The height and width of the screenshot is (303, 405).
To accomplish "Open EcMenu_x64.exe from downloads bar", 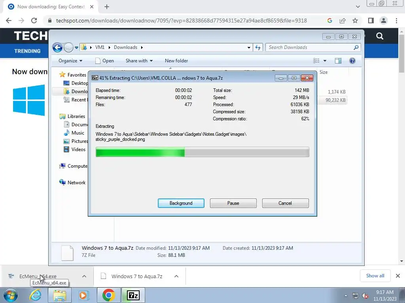I will point(38,276).
